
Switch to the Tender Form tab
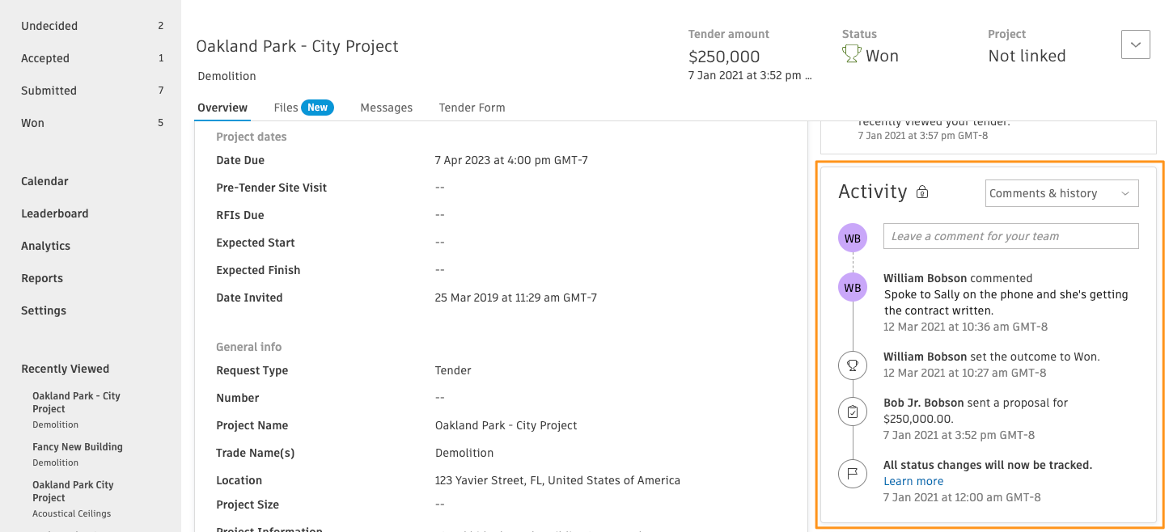click(472, 108)
